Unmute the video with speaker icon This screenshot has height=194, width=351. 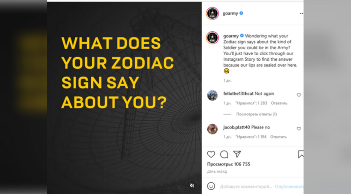click(192, 186)
